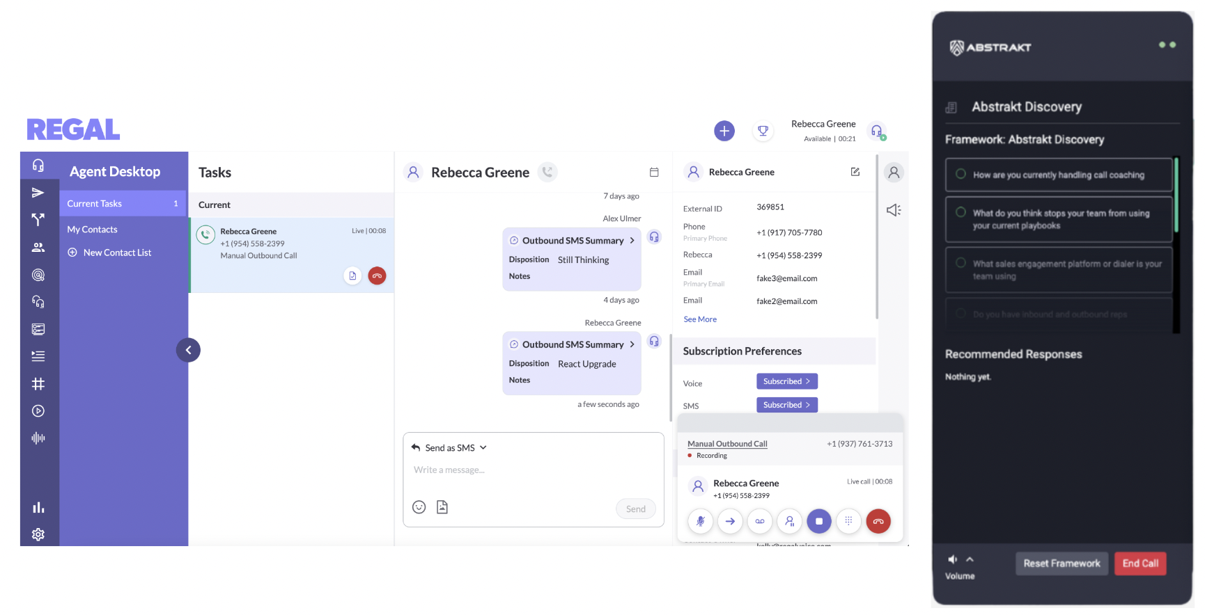Viewport: 1205px width, 615px height.
Task: Click the notes document icon on task card
Action: click(x=352, y=275)
